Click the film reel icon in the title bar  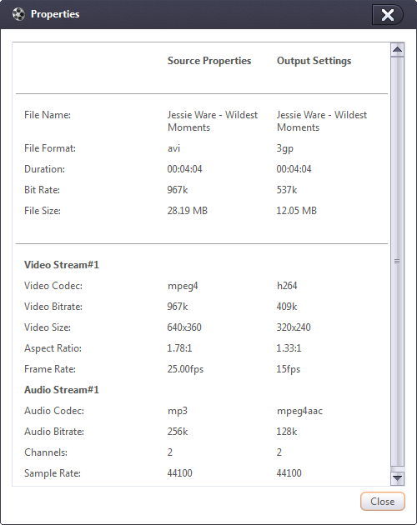pyautogui.click(x=19, y=14)
